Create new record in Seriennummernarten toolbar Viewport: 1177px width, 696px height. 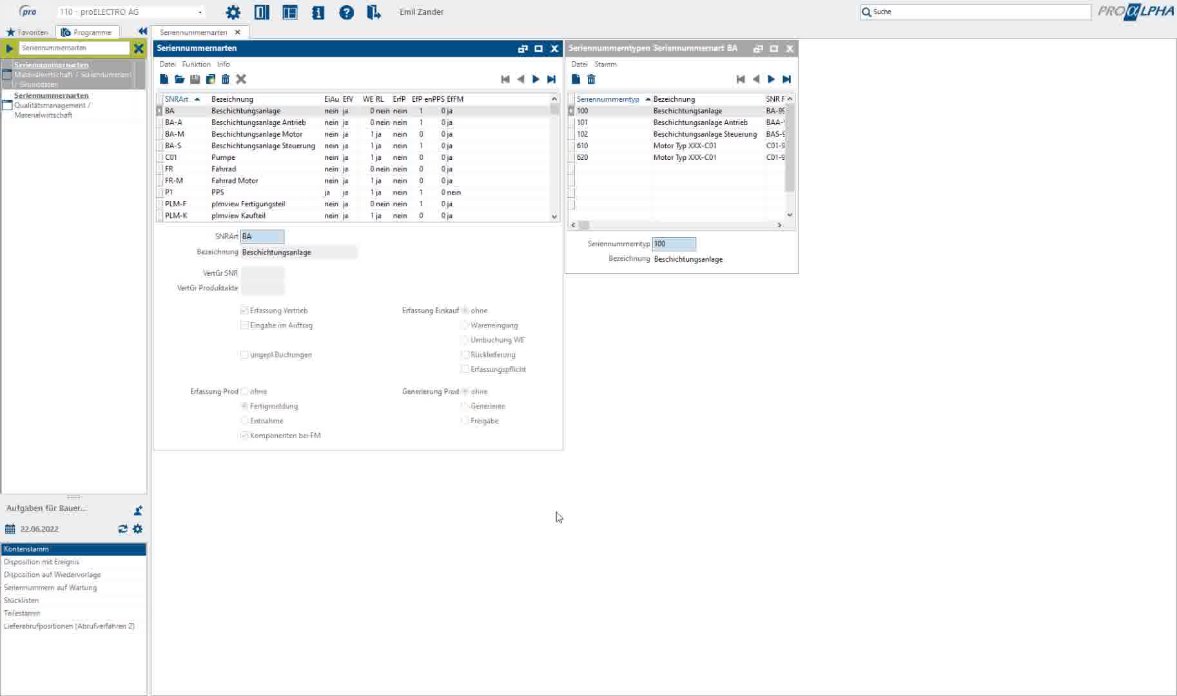(x=164, y=79)
